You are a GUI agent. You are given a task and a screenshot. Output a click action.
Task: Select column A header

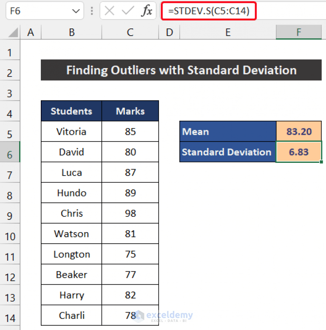tap(31, 32)
